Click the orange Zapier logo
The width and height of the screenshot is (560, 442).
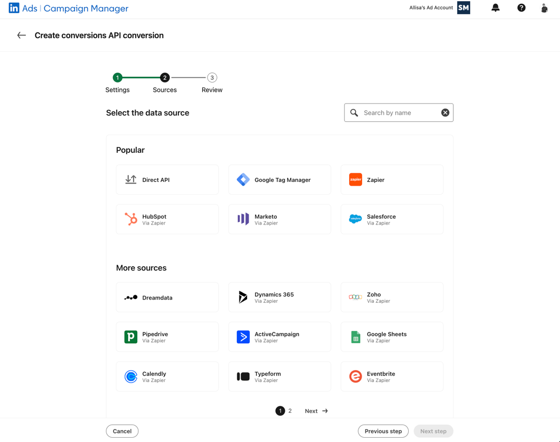click(355, 180)
